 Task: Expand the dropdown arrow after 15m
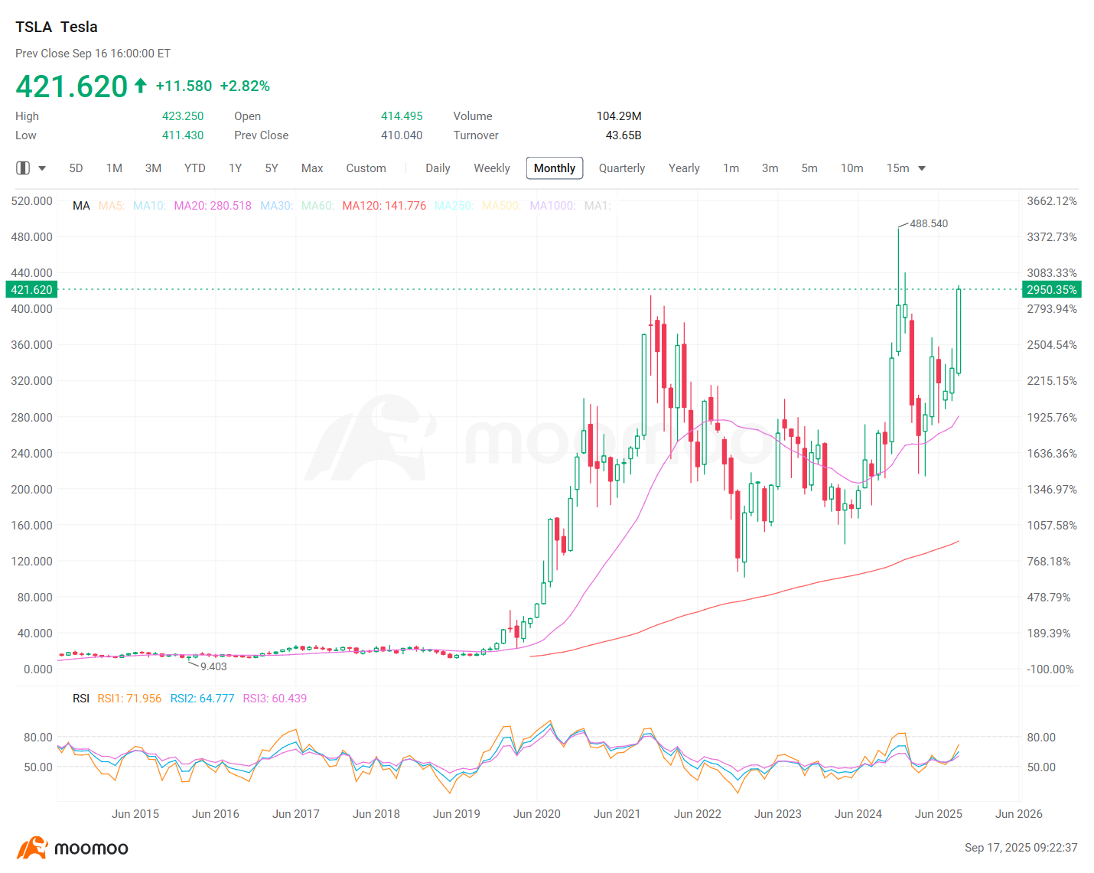tap(922, 168)
